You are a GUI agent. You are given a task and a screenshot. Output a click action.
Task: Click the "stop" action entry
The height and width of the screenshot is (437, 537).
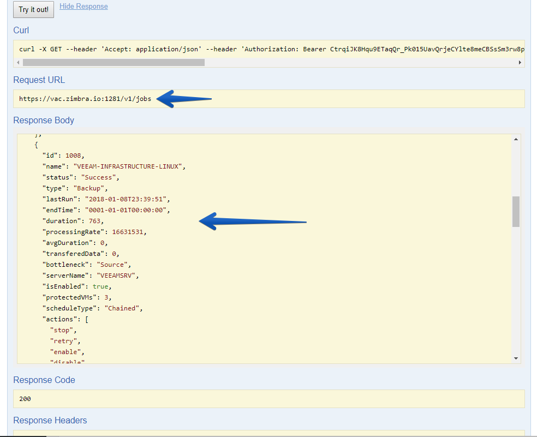pyautogui.click(x=63, y=330)
